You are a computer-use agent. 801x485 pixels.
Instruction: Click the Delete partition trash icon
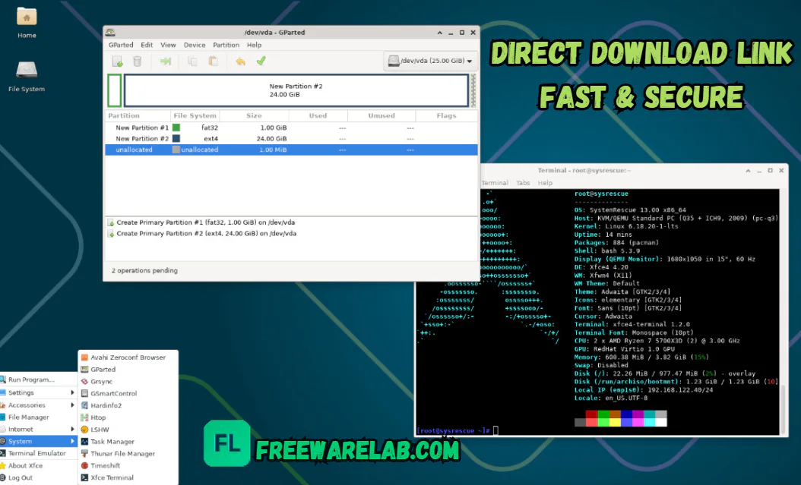click(x=138, y=61)
